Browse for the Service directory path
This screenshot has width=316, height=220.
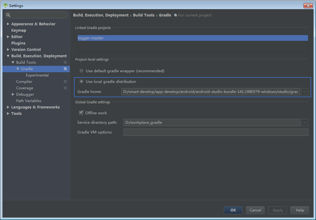304,122
